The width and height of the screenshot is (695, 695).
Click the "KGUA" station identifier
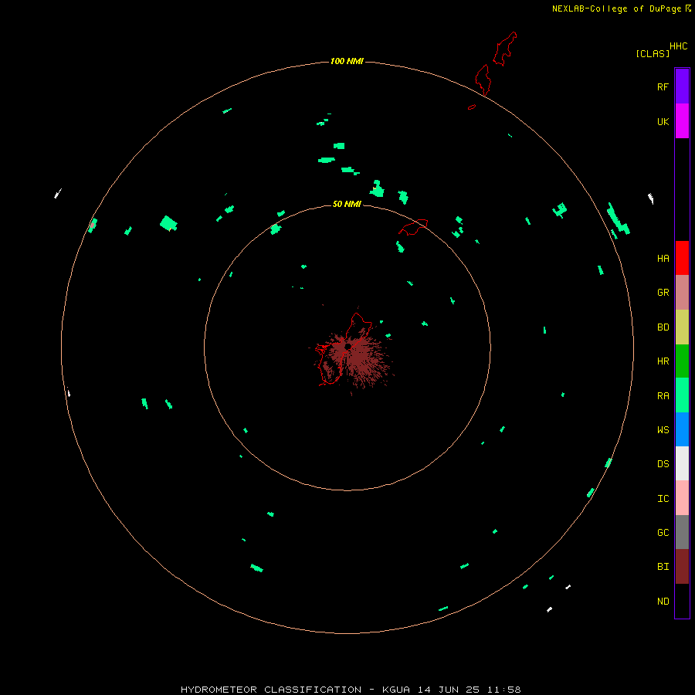point(396,690)
